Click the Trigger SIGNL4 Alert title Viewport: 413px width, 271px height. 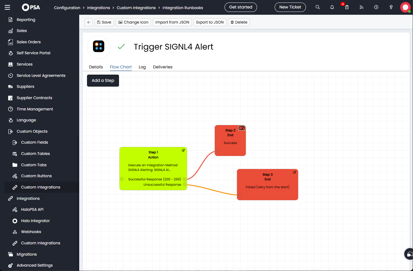click(173, 47)
